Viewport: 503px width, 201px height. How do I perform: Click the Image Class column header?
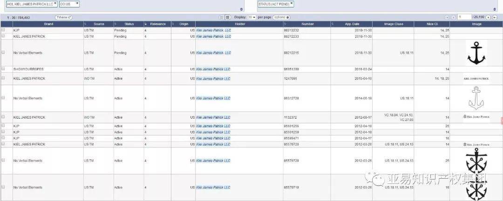pos(393,24)
